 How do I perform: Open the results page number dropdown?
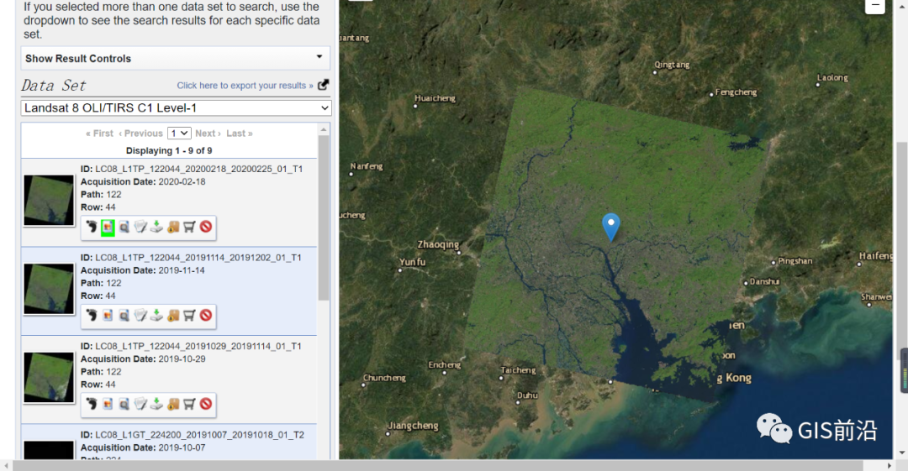tap(179, 133)
